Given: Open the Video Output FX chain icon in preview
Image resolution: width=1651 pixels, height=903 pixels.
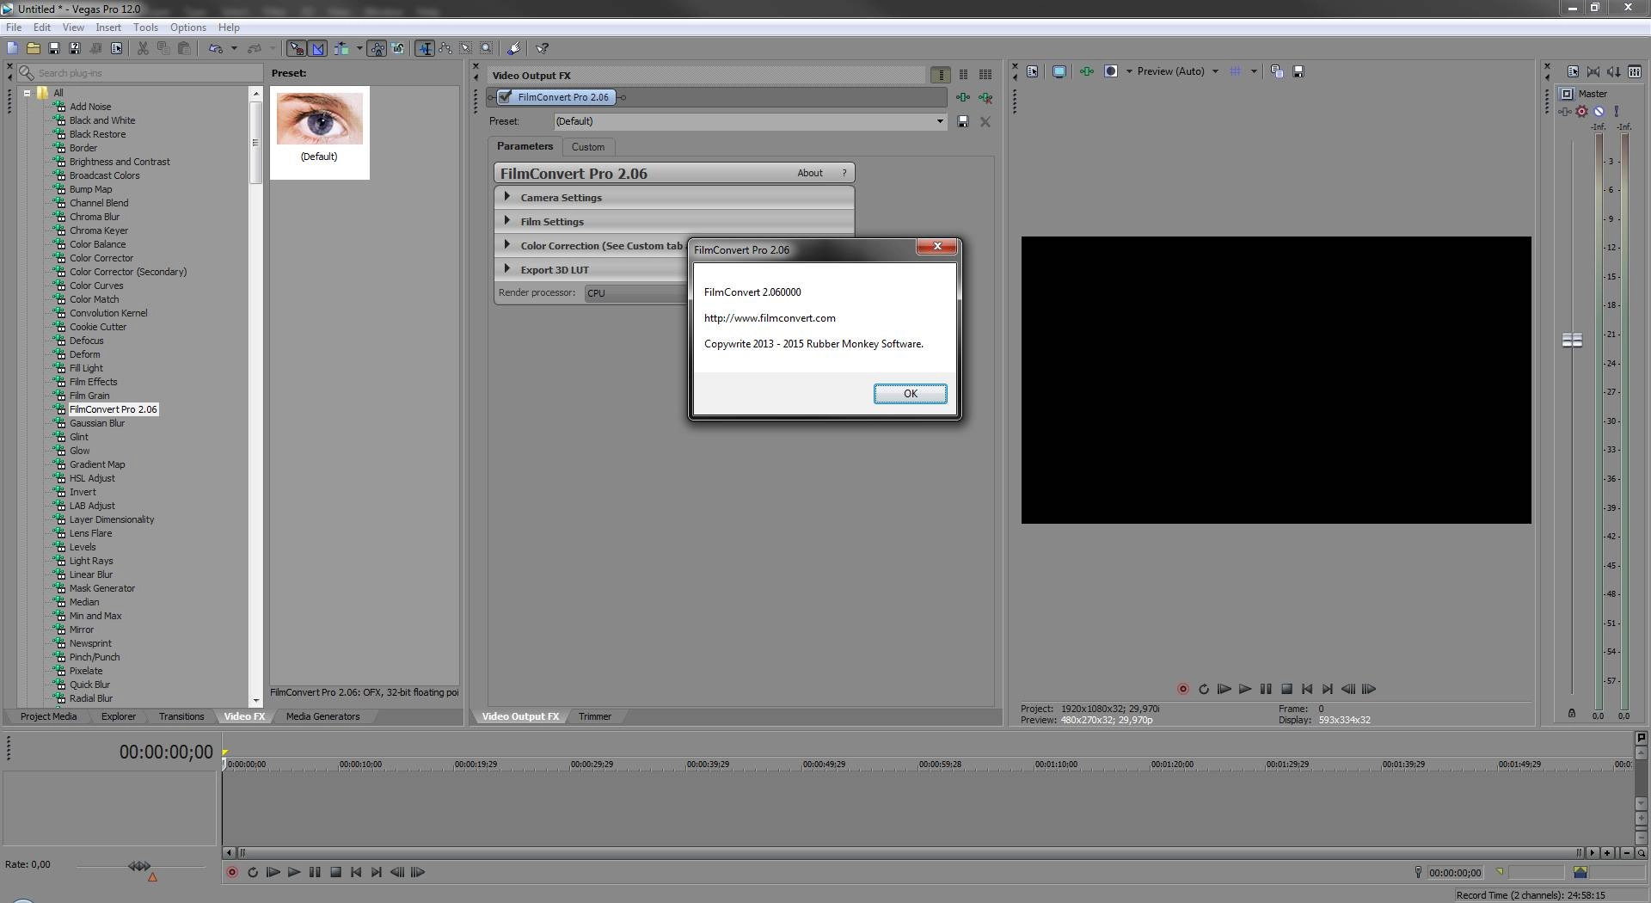Looking at the screenshot, I should (1087, 71).
